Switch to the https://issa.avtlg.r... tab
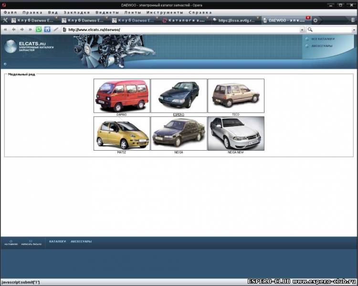 (236, 20)
